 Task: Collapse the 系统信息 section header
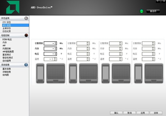pyautogui.click(x=14, y=65)
